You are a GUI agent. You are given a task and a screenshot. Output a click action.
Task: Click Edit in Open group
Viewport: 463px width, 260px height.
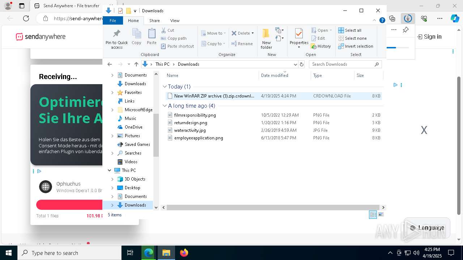click(x=318, y=38)
